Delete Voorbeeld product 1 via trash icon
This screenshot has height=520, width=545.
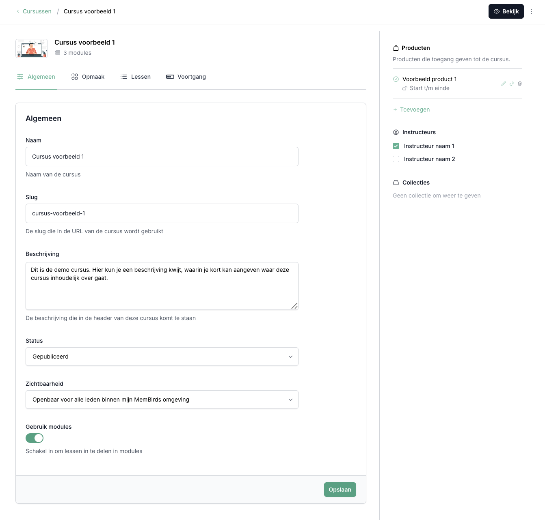coord(520,84)
